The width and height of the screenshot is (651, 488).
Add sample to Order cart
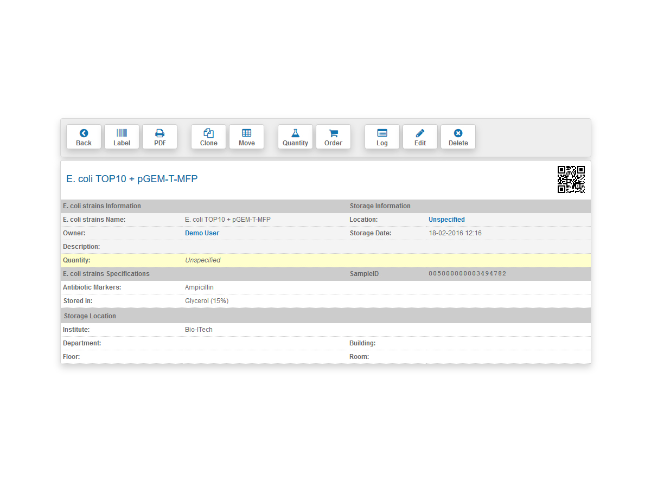333,137
